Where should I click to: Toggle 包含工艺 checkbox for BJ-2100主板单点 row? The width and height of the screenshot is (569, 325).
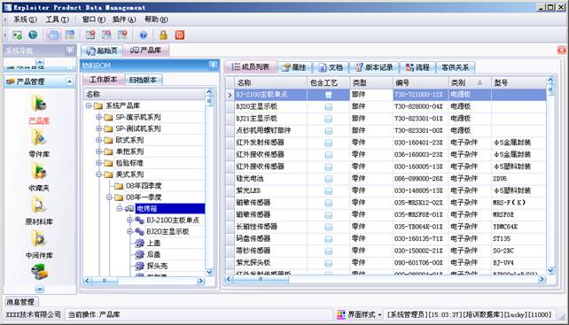329,95
